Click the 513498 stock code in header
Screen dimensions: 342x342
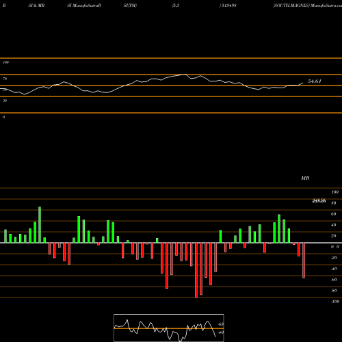click(x=228, y=5)
